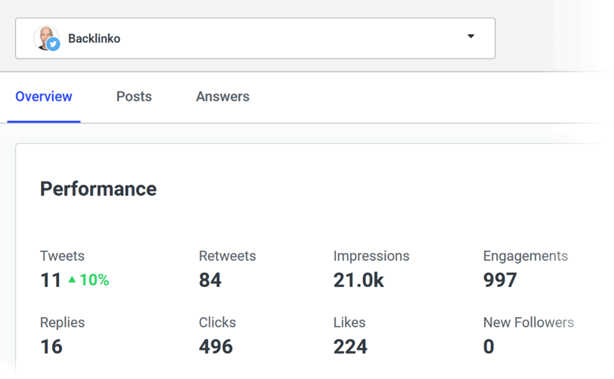The width and height of the screenshot is (614, 379).
Task: Click the Performance panel heading
Action: point(98,189)
